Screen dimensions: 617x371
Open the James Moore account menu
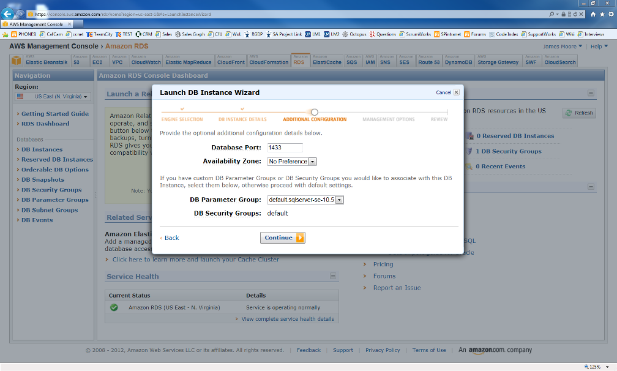[x=563, y=47]
